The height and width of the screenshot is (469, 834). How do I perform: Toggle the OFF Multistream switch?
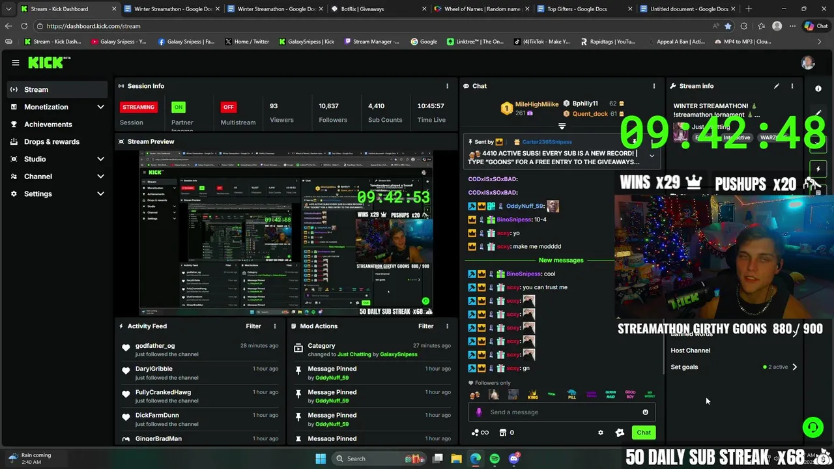coord(228,107)
